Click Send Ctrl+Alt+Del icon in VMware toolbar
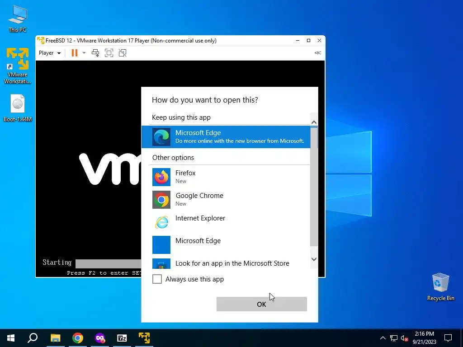The image size is (463, 347). coord(95,53)
